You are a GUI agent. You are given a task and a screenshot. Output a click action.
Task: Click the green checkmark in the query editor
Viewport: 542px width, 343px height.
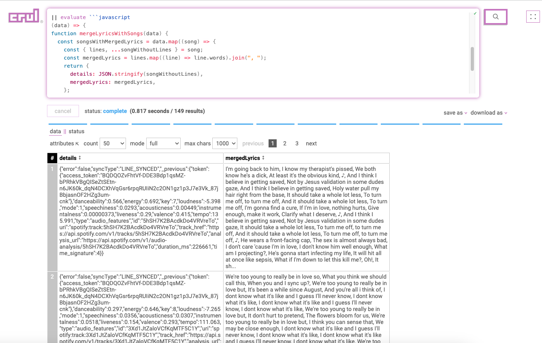click(x=475, y=13)
